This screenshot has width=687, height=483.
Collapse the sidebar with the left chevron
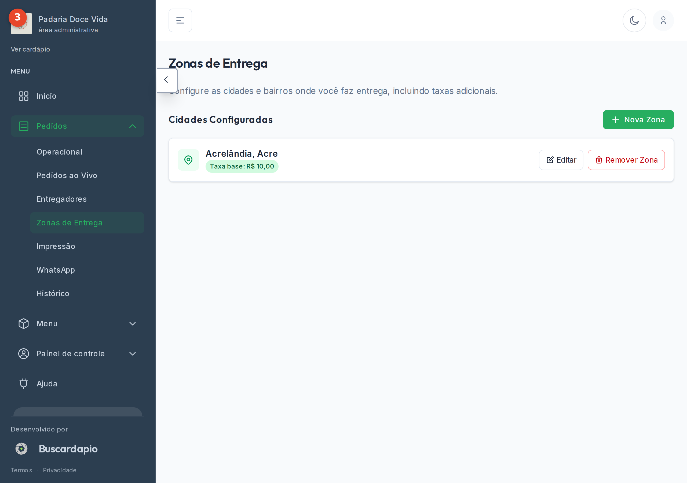tap(166, 80)
